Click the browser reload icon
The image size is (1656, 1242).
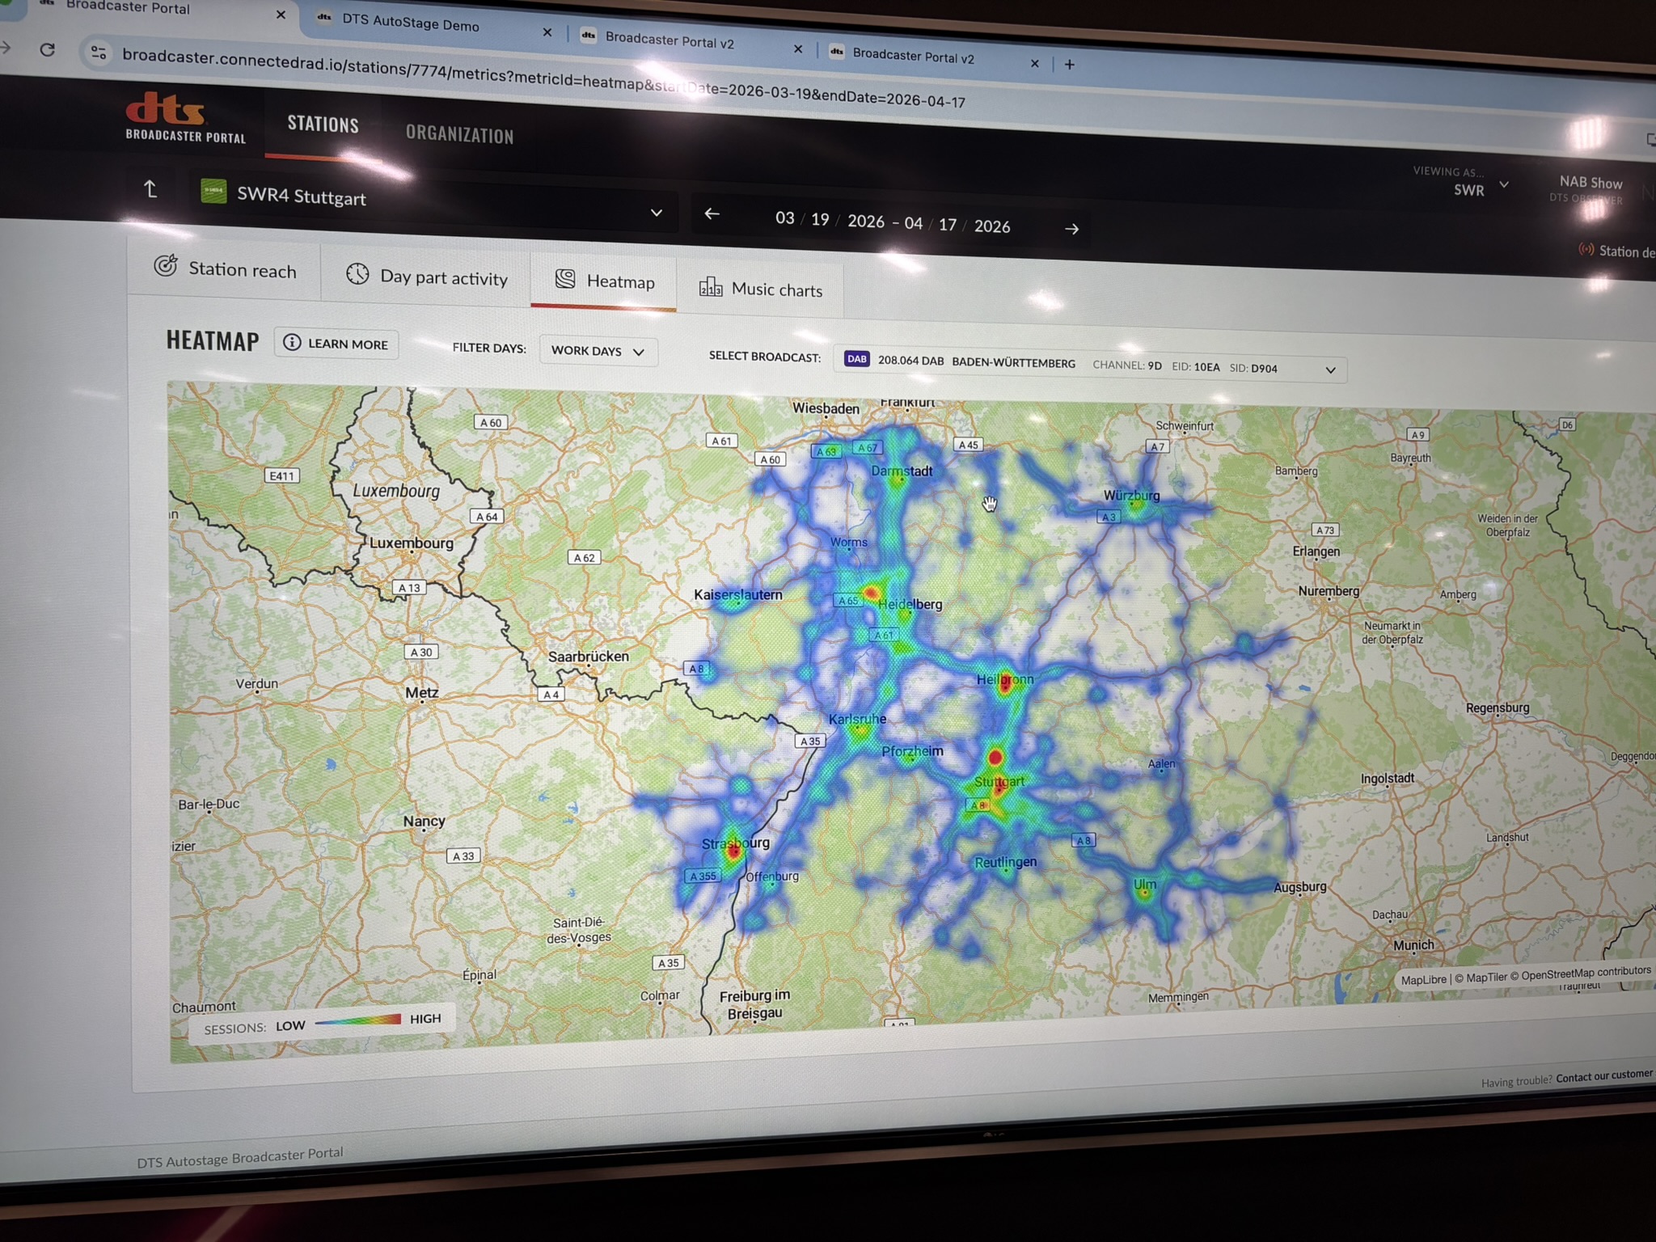48,50
